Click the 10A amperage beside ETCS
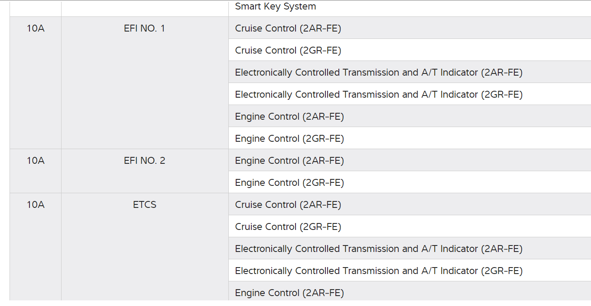 [x=36, y=205]
